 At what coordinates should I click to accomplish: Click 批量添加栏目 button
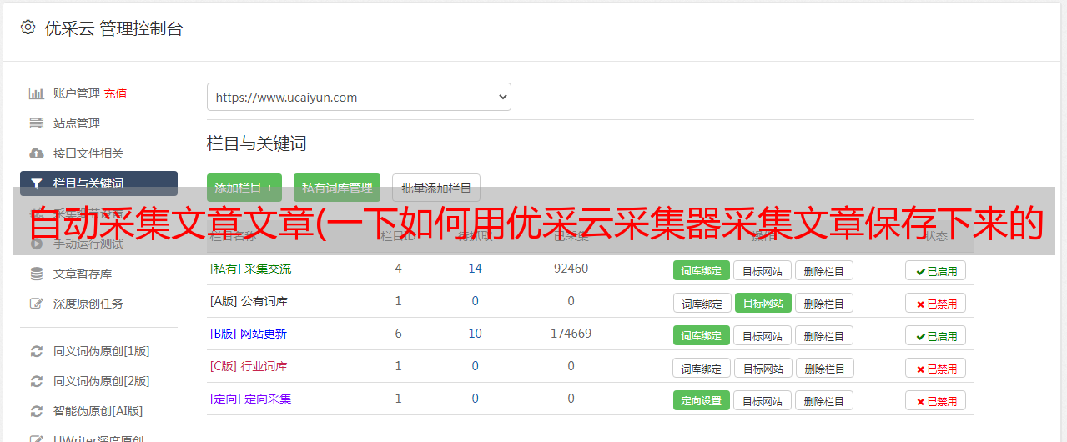point(436,188)
